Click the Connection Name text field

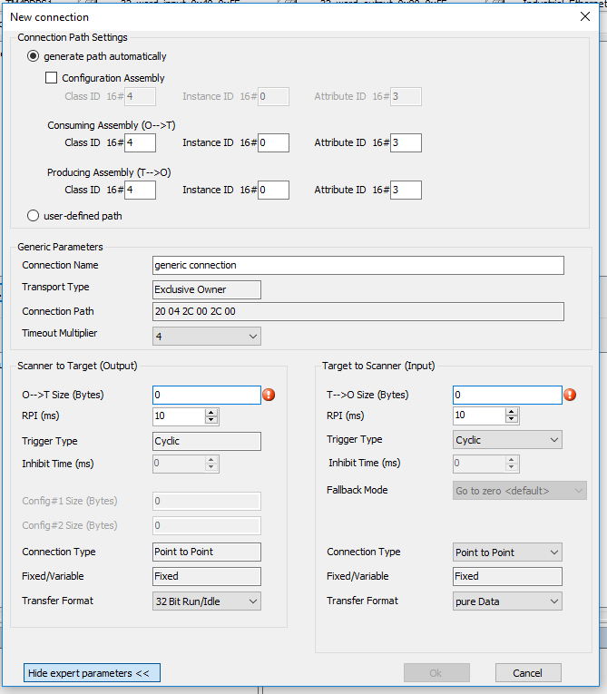[357, 265]
